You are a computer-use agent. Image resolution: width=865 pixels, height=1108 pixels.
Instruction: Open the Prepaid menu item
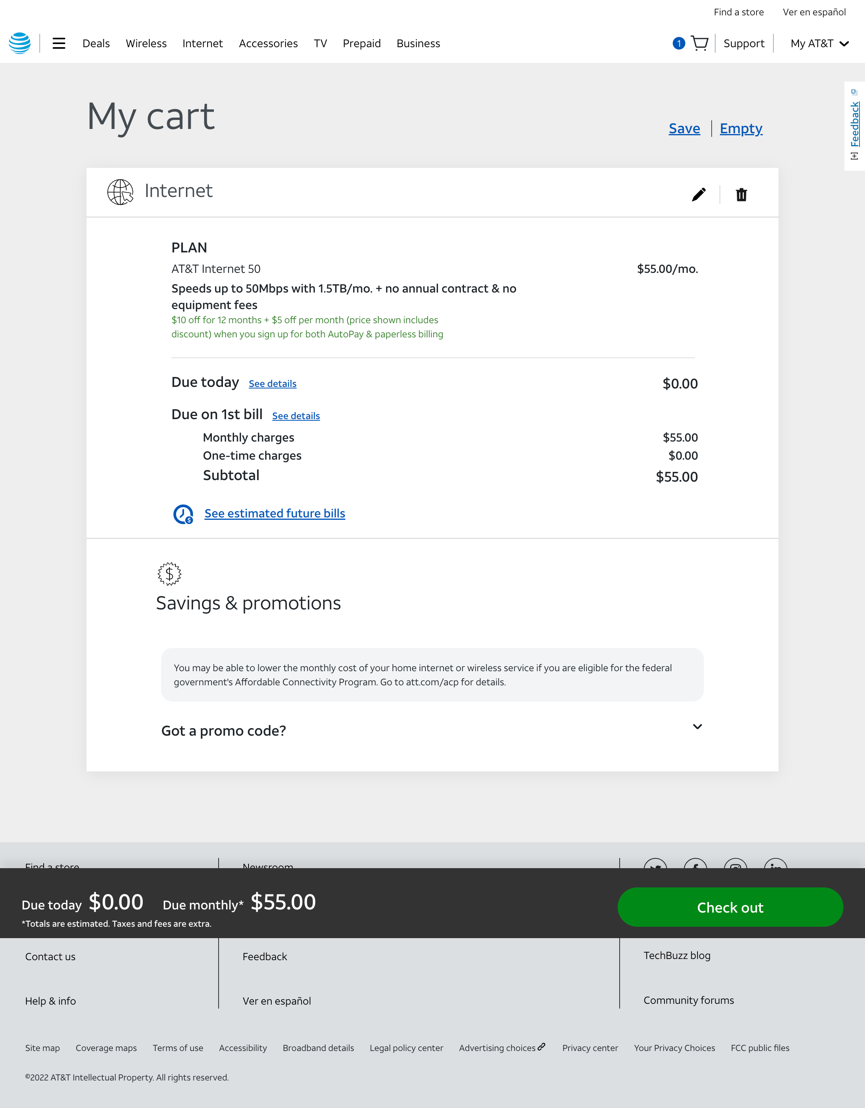click(x=362, y=43)
